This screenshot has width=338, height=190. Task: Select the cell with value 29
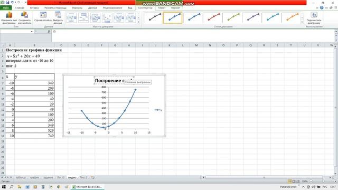coord(34,104)
